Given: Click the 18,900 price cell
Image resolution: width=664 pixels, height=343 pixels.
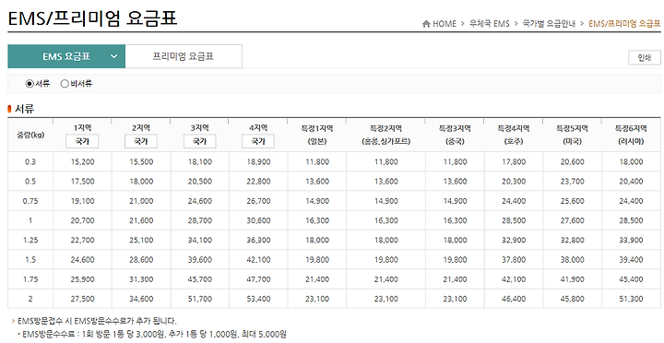Looking at the screenshot, I should [x=258, y=161].
